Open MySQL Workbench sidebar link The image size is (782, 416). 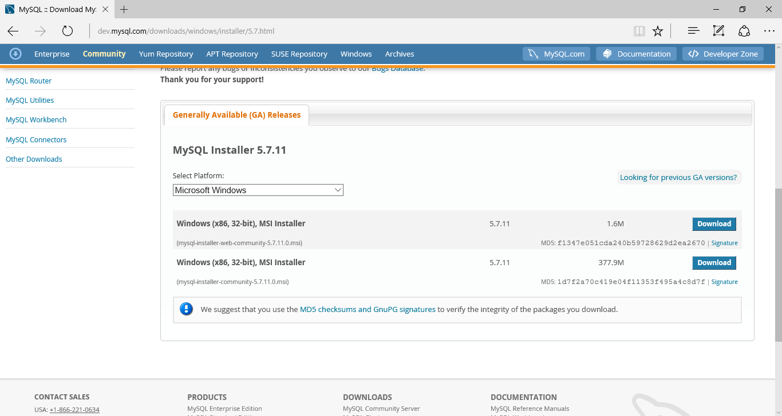[x=36, y=119]
